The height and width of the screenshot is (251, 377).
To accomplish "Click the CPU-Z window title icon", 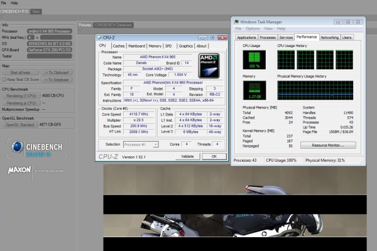I will click(x=100, y=37).
